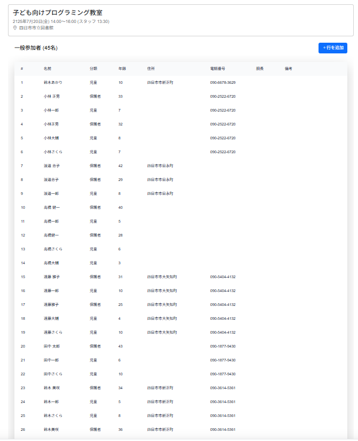Image resolution: width=358 pixels, height=441 pixels.
Task: Click the 分類 column header
Action: 93,69
